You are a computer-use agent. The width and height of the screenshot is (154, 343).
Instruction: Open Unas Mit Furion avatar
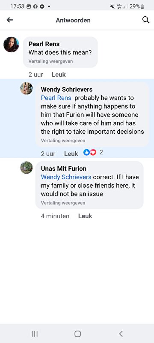[x=27, y=168]
